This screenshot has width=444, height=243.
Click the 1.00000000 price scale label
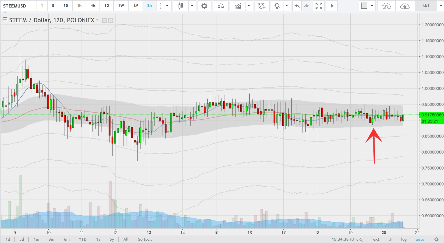point(432,88)
